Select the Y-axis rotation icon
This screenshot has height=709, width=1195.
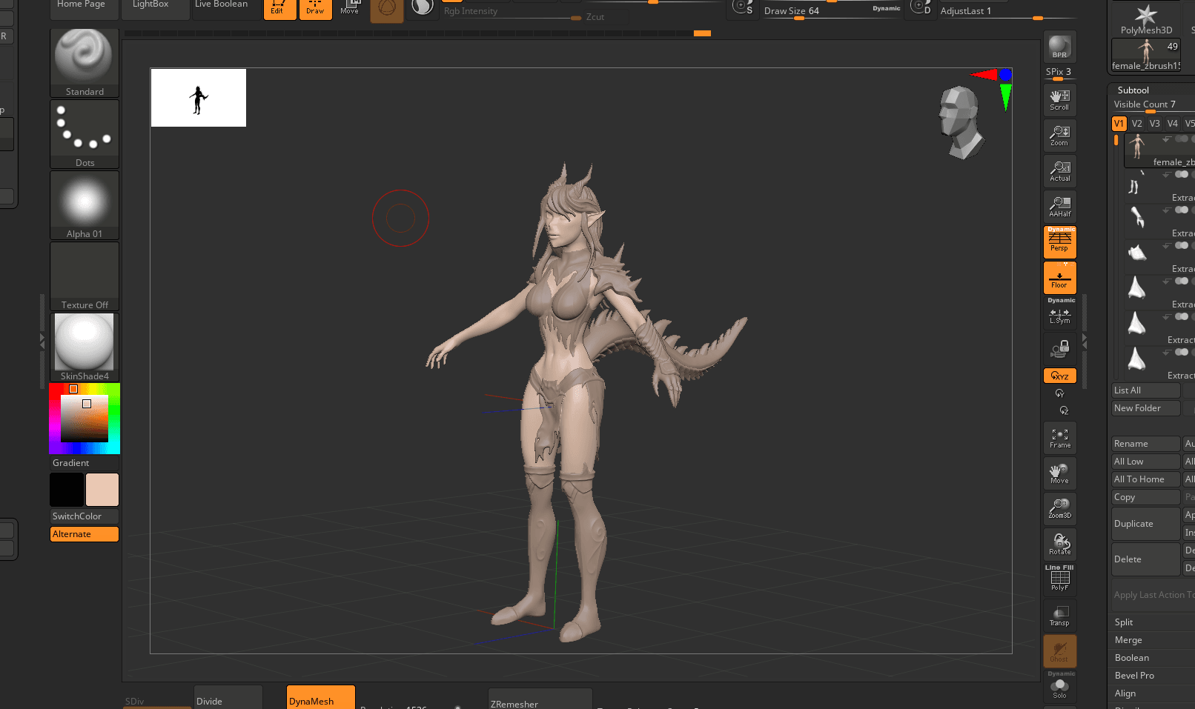[x=1059, y=393]
